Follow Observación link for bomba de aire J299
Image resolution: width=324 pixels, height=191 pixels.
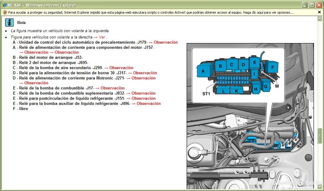coord(121,68)
